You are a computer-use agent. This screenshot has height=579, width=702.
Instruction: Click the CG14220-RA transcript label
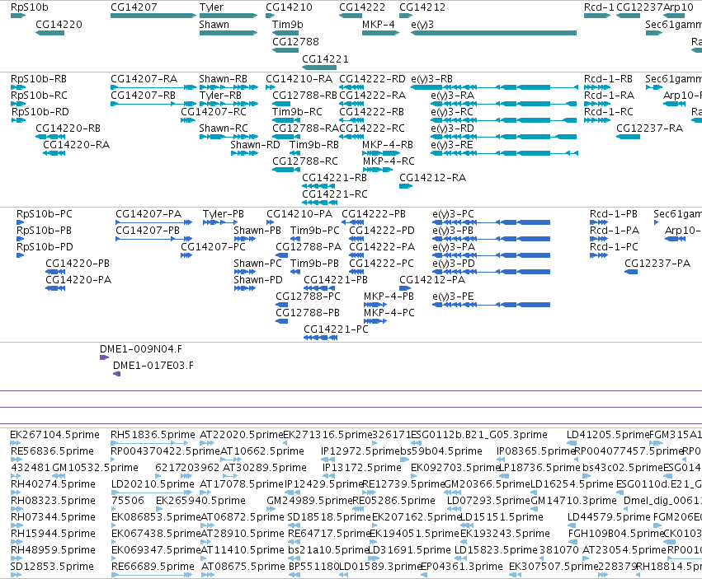click(76, 145)
